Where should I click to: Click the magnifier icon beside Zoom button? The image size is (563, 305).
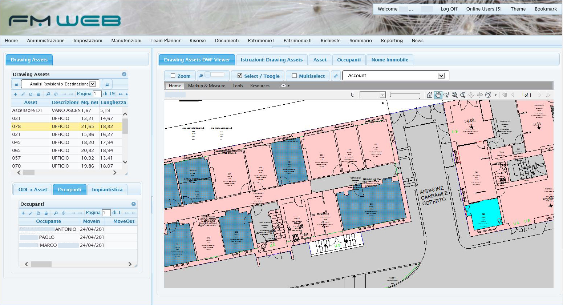[201, 76]
